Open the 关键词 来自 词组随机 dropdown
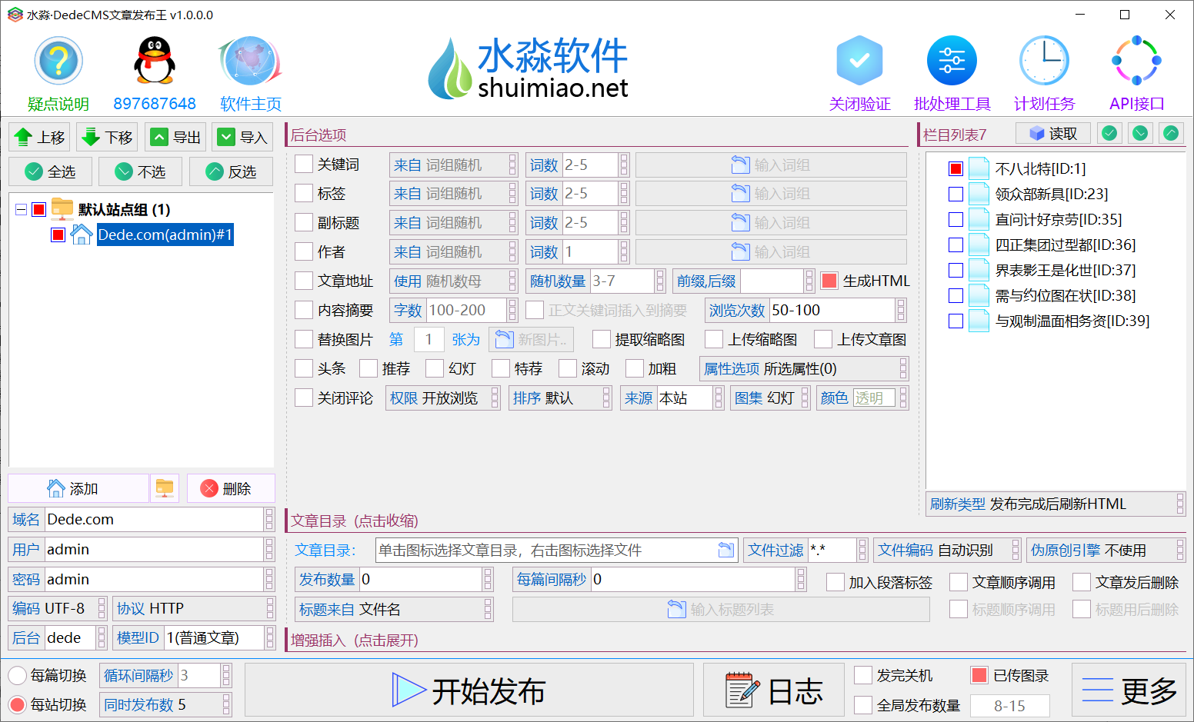The width and height of the screenshot is (1194, 722). (x=453, y=165)
